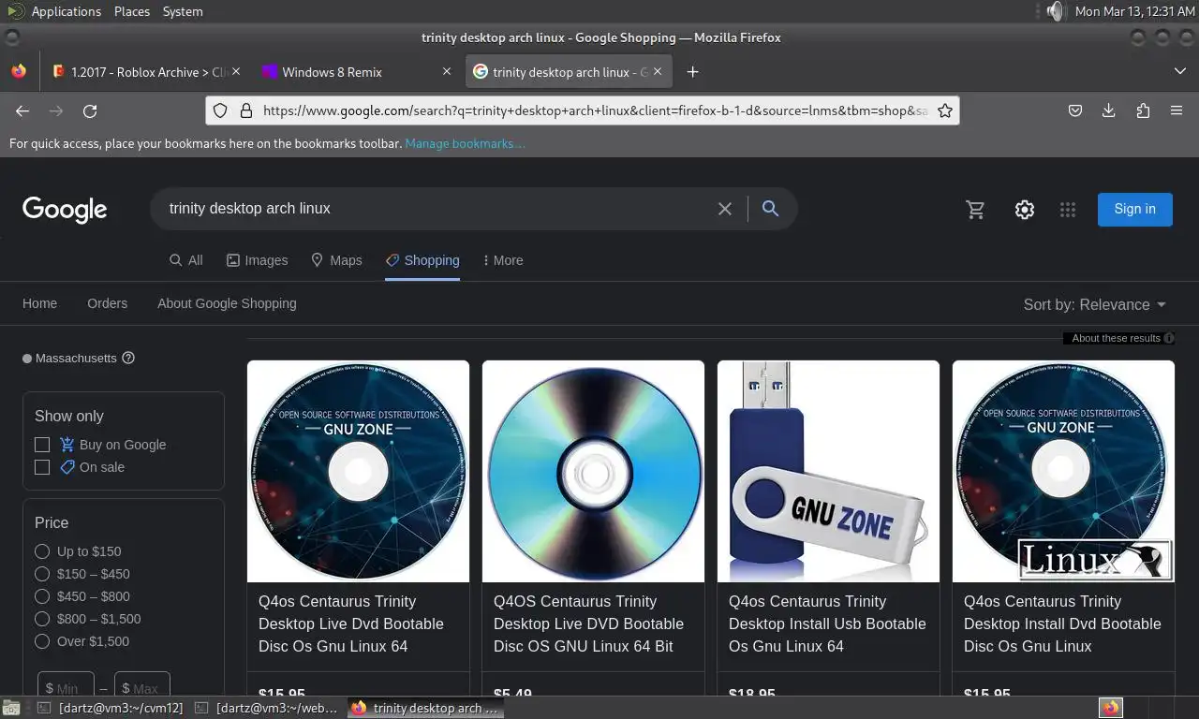The width and height of the screenshot is (1199, 719).
Task: Focus the Firefox URL address bar
Action: coord(594,110)
